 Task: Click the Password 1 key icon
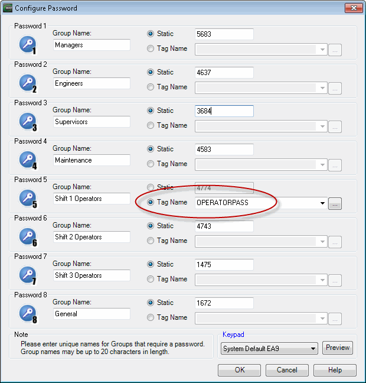click(x=29, y=45)
